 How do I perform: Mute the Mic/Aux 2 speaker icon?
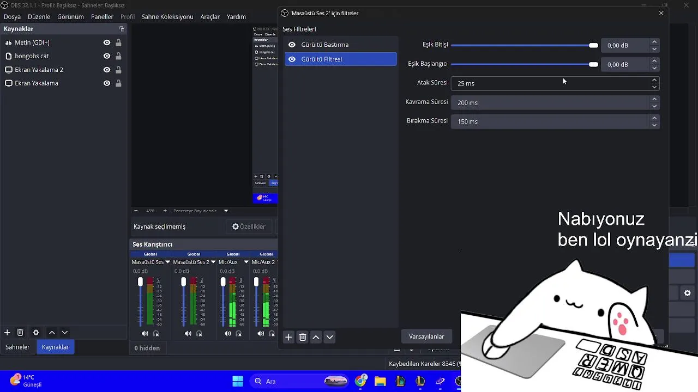click(x=261, y=334)
